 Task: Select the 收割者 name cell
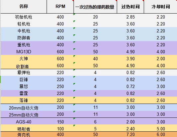tap(24, 66)
